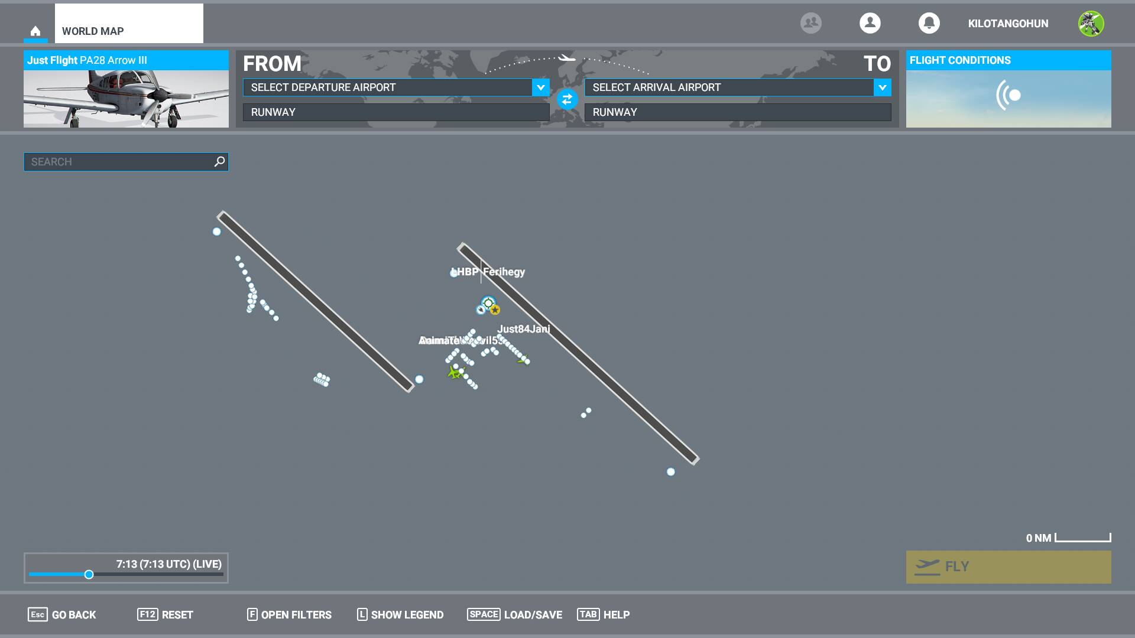Click the time of day slider handle

click(89, 574)
